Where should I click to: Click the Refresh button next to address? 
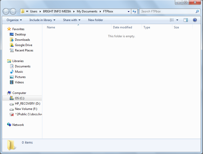point(134,11)
